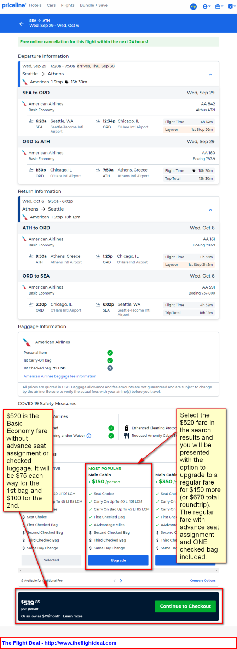Viewport: 237px width, 649px height.
Task: Collapse the departure flight details chevron
Action: pyautogui.click(x=210, y=75)
